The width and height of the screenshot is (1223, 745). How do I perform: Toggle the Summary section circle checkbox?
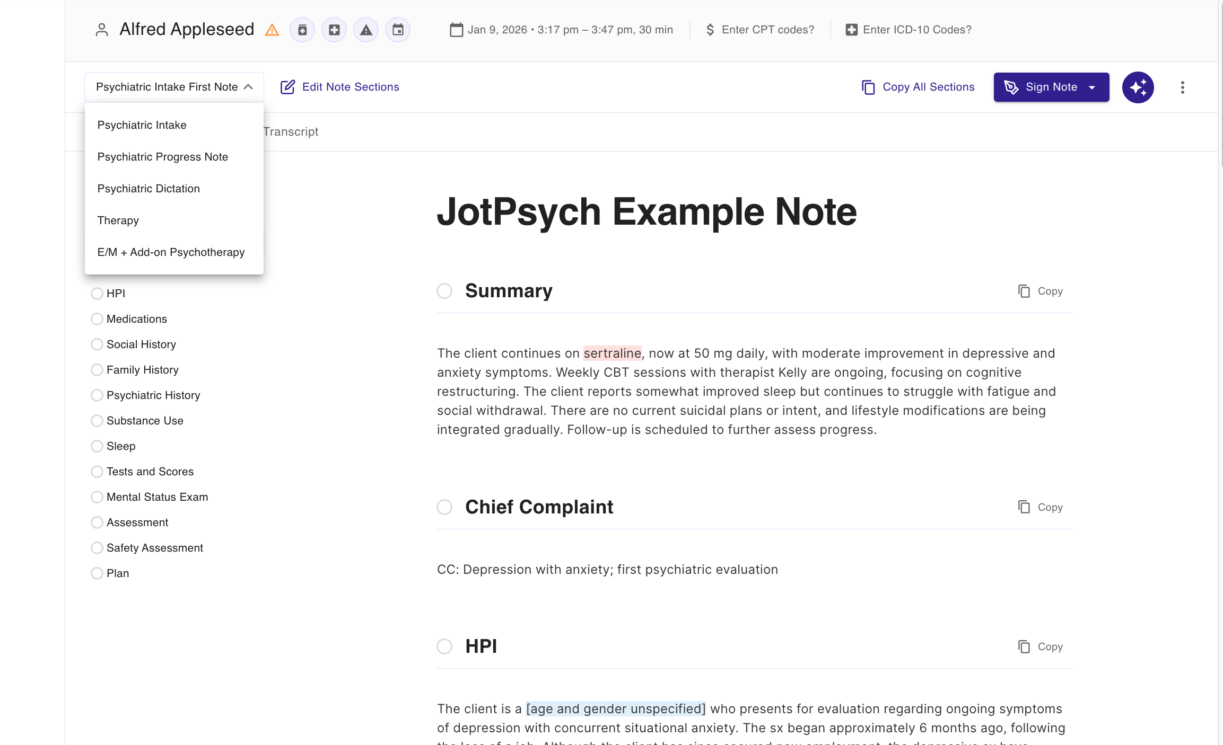tap(444, 291)
